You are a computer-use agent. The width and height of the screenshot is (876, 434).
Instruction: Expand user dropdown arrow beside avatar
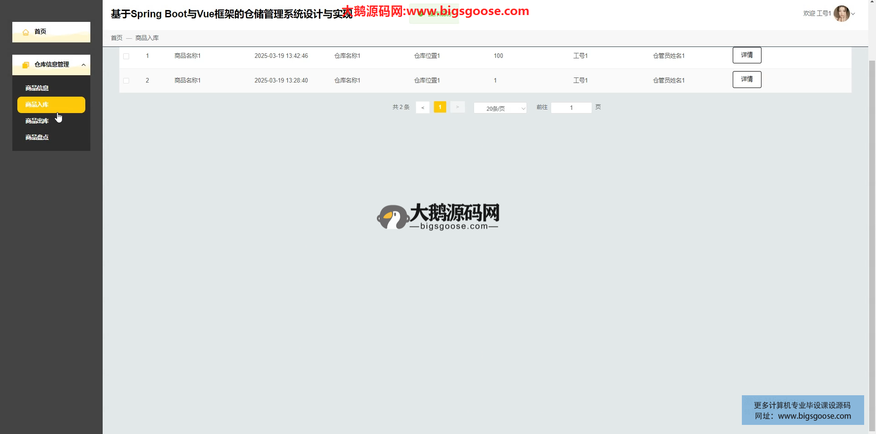tap(853, 14)
